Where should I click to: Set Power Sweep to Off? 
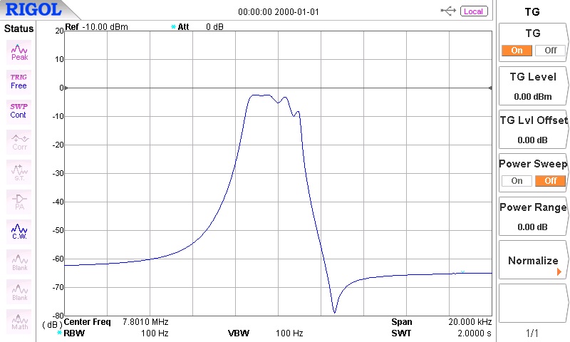click(x=549, y=181)
